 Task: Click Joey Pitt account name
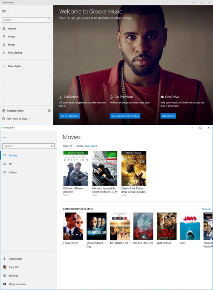pyautogui.click(x=14, y=267)
